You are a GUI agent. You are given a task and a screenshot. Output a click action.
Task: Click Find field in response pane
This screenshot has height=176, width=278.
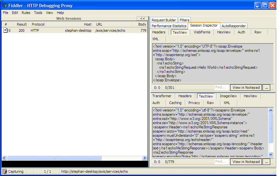222,162
